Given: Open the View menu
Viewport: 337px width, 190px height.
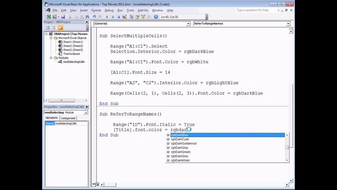Looking at the screenshot, I should [x=73, y=11].
